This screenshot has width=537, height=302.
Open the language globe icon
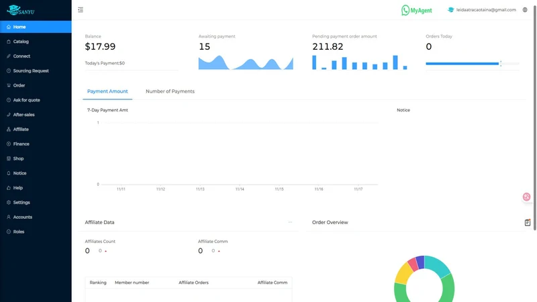pyautogui.click(x=525, y=10)
